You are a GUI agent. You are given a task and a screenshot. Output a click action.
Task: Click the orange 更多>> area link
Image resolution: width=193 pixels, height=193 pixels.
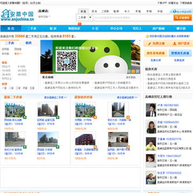click(18, 54)
